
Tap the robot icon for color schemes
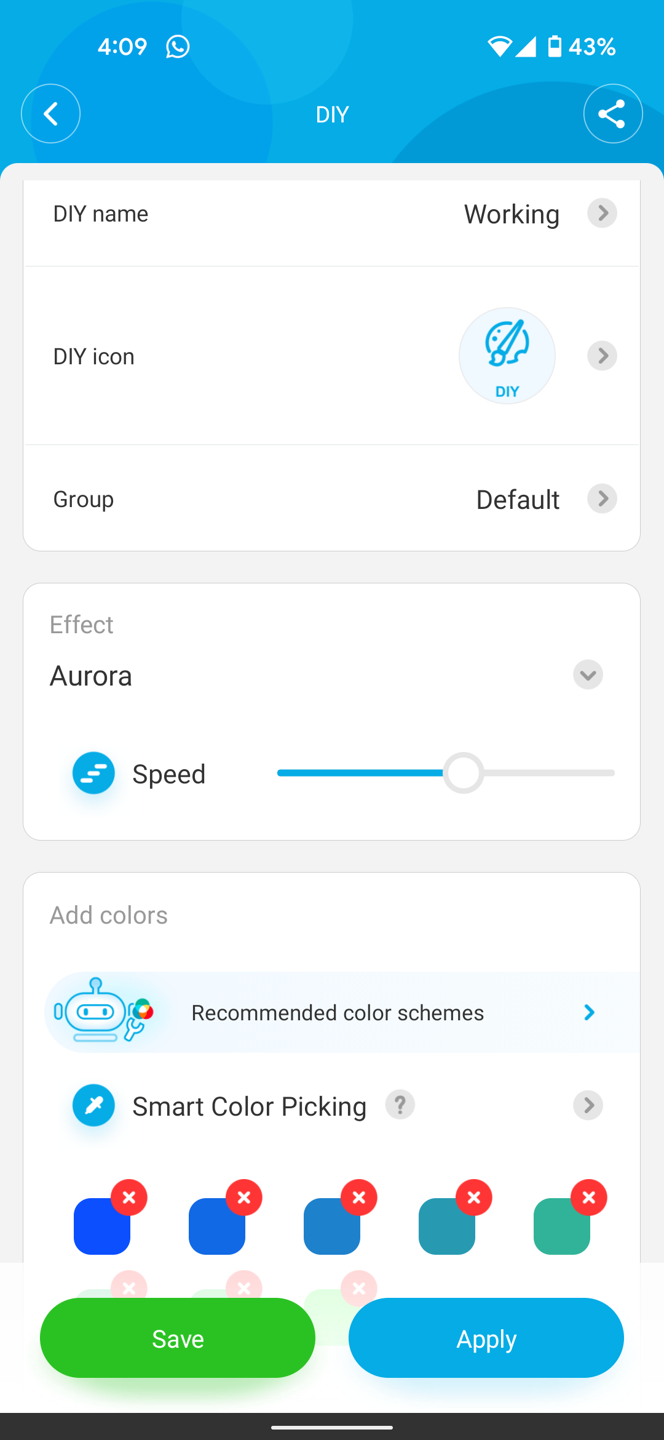(102, 1011)
